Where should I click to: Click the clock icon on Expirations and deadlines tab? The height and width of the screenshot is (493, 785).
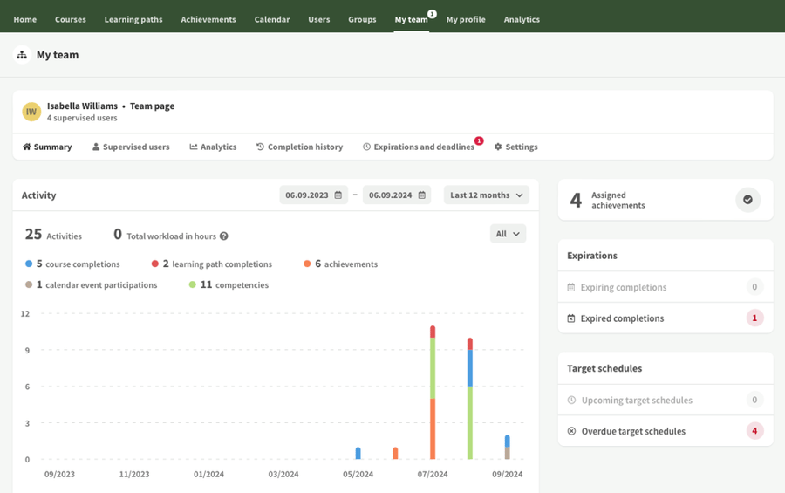coord(366,147)
